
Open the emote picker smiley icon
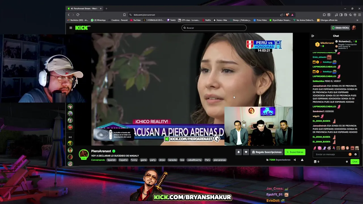(x=355, y=154)
